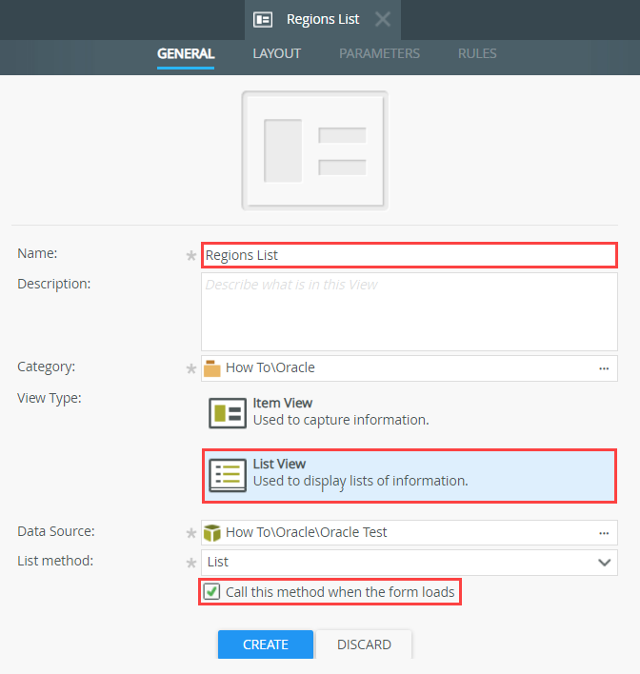Open the PARAMETERS tab
This screenshot has height=674, width=640.
point(379,53)
